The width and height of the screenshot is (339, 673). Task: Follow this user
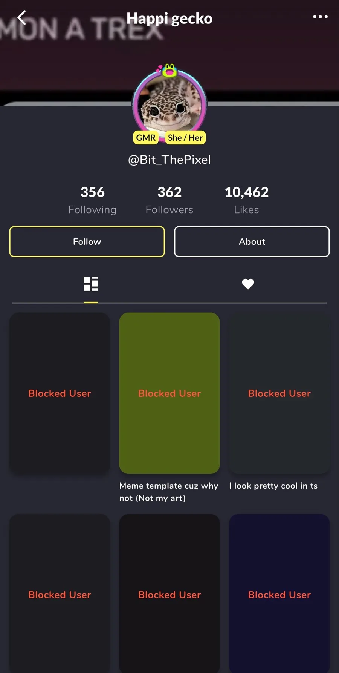(87, 242)
